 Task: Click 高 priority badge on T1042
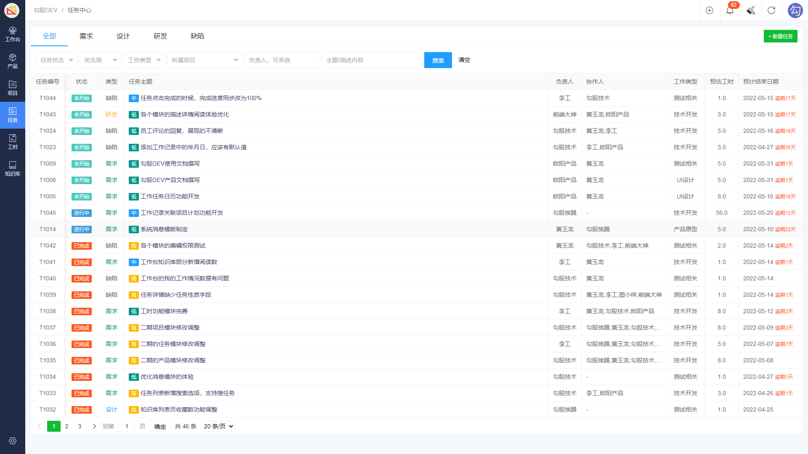(x=134, y=246)
